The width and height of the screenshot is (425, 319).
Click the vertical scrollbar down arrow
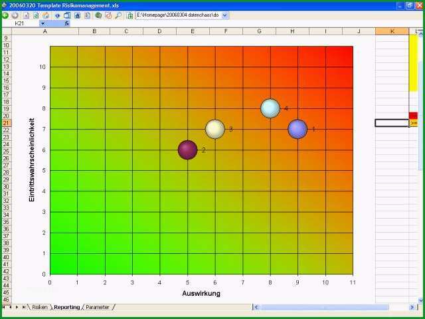(x=420, y=300)
